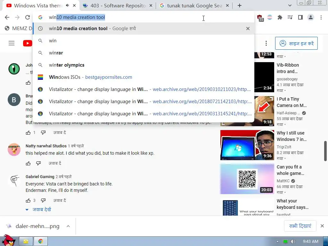Open the tab search dropdown arrow
Viewport: 328px width, 246px height.
tap(290, 6)
